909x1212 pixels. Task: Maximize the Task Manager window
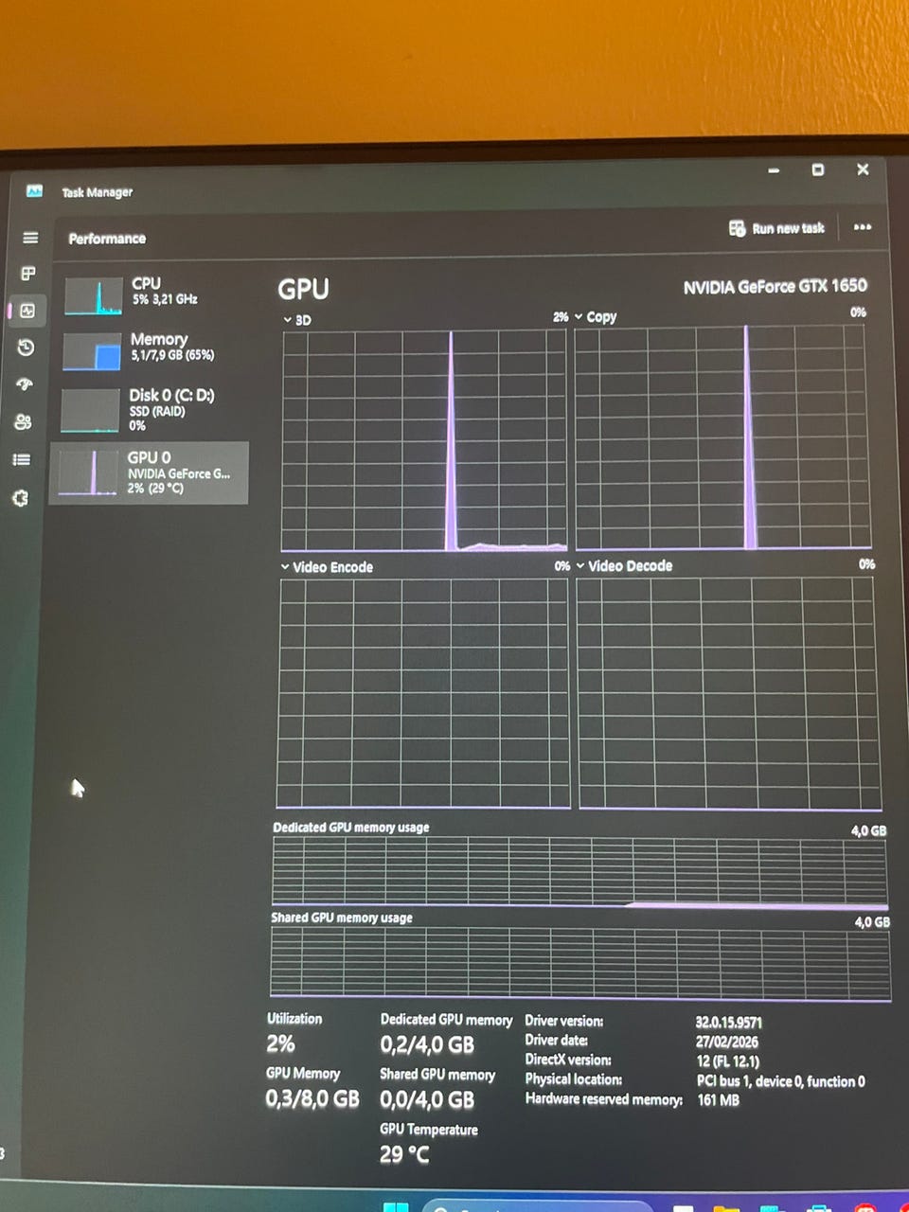(818, 169)
